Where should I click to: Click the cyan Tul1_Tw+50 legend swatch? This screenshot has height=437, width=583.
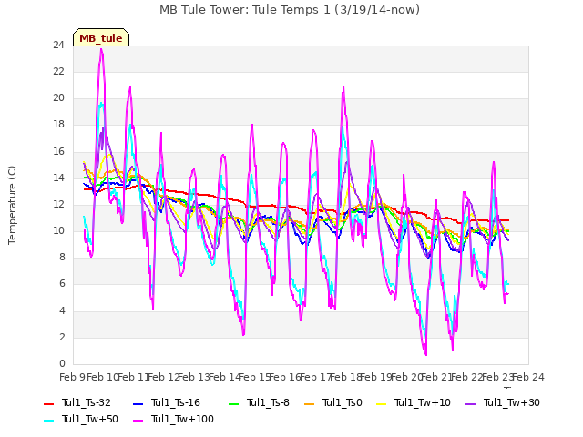[x=48, y=420]
